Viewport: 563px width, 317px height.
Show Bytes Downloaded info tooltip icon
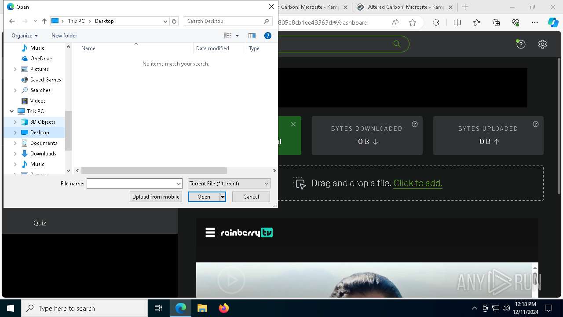415,124
